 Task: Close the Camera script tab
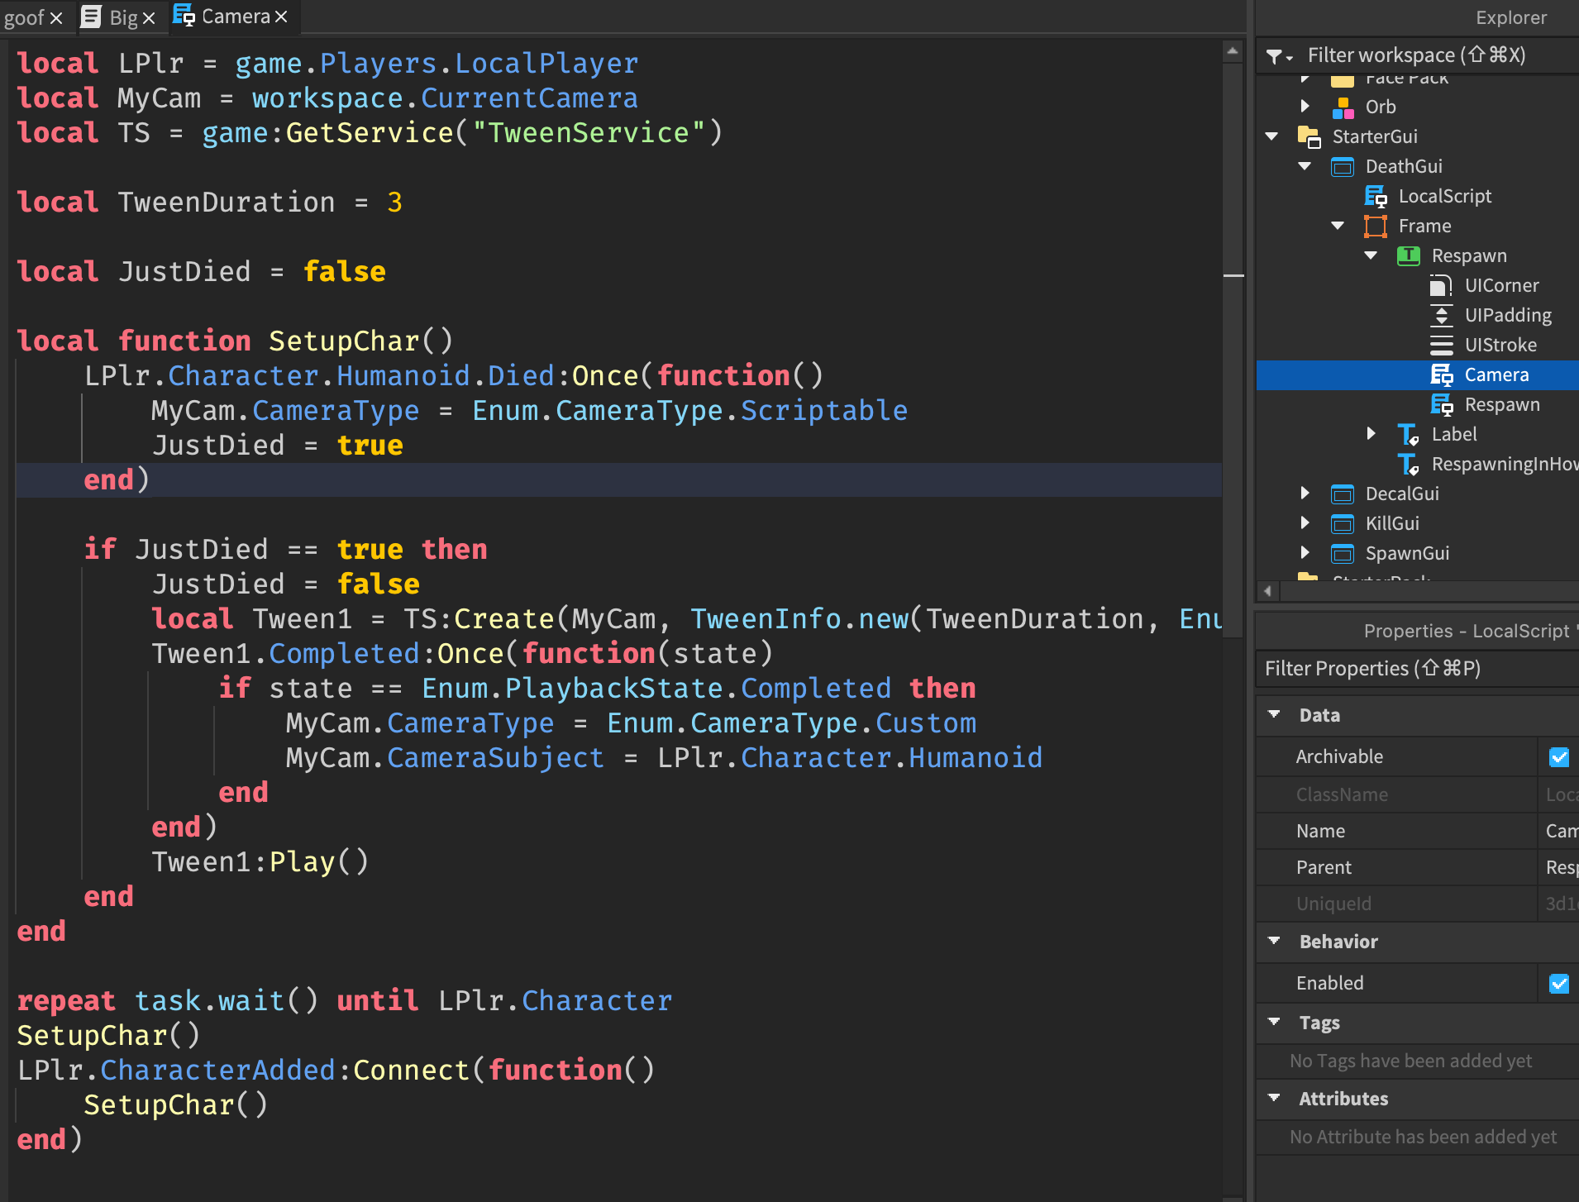tap(281, 17)
